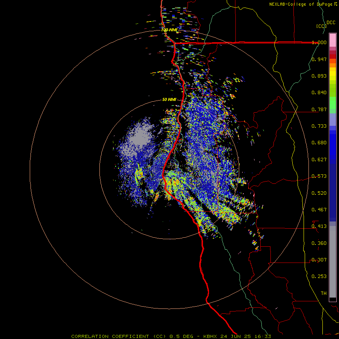Click the 0.947 scale value
This screenshot has width=339, height=339.
319,59
